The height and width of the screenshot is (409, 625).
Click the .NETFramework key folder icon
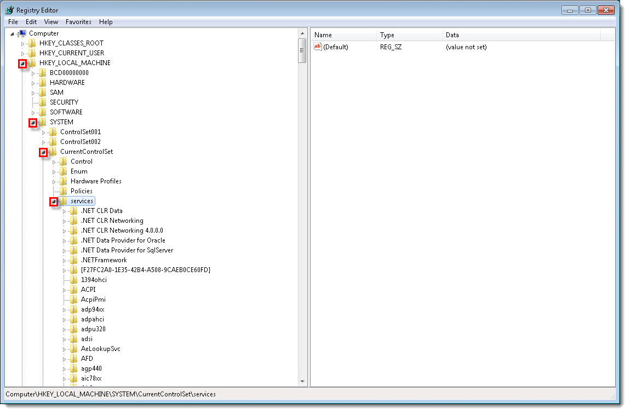tap(73, 260)
